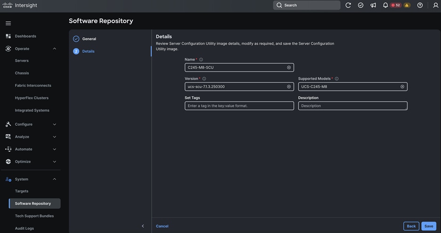
Task: Click the Back button
Action: point(411,226)
